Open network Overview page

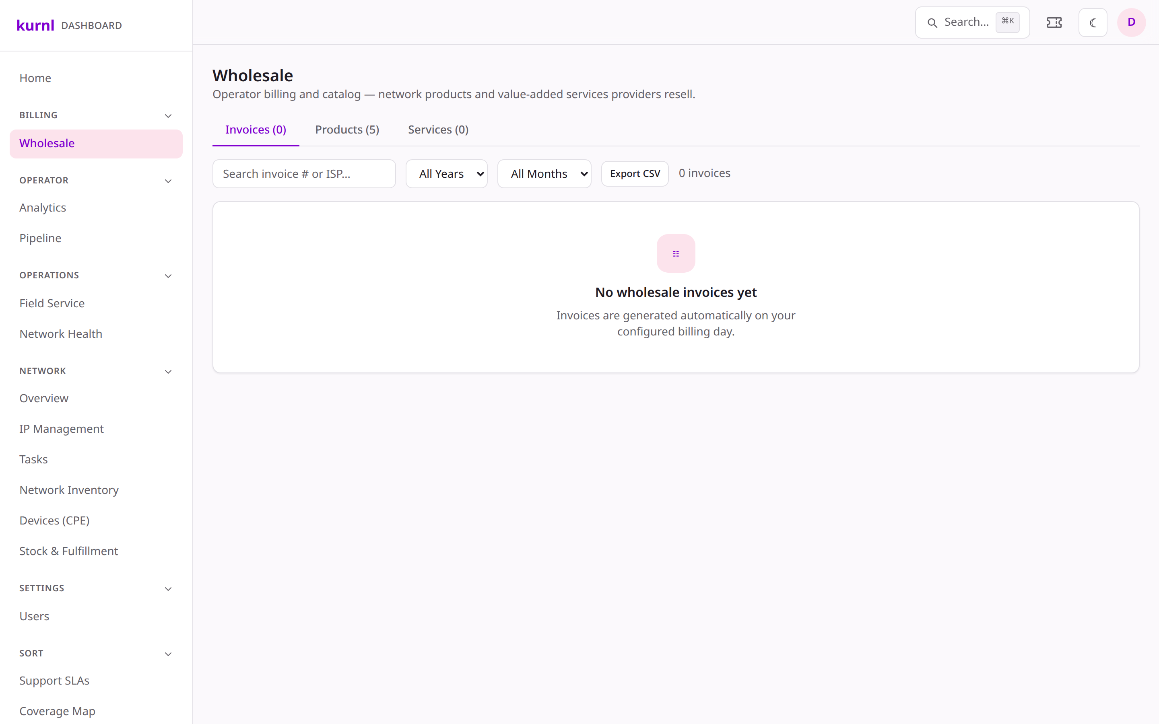(96, 398)
